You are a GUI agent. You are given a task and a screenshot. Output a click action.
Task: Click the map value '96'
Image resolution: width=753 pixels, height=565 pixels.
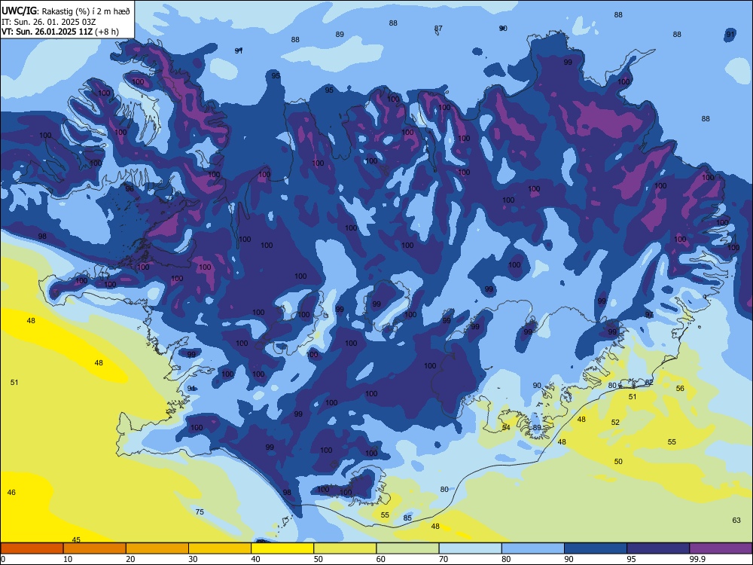coord(130,189)
